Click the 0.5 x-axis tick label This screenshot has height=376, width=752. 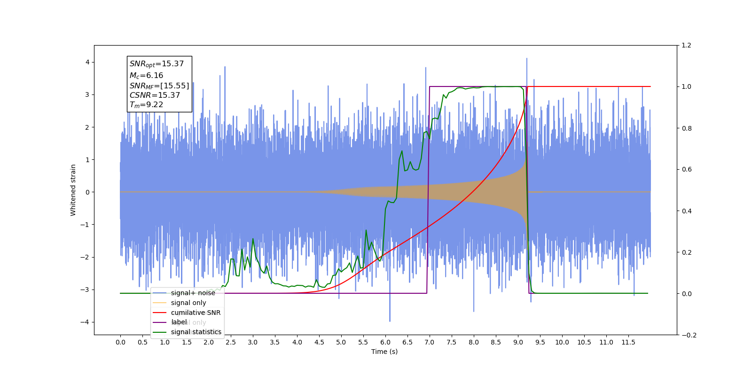tap(142, 342)
